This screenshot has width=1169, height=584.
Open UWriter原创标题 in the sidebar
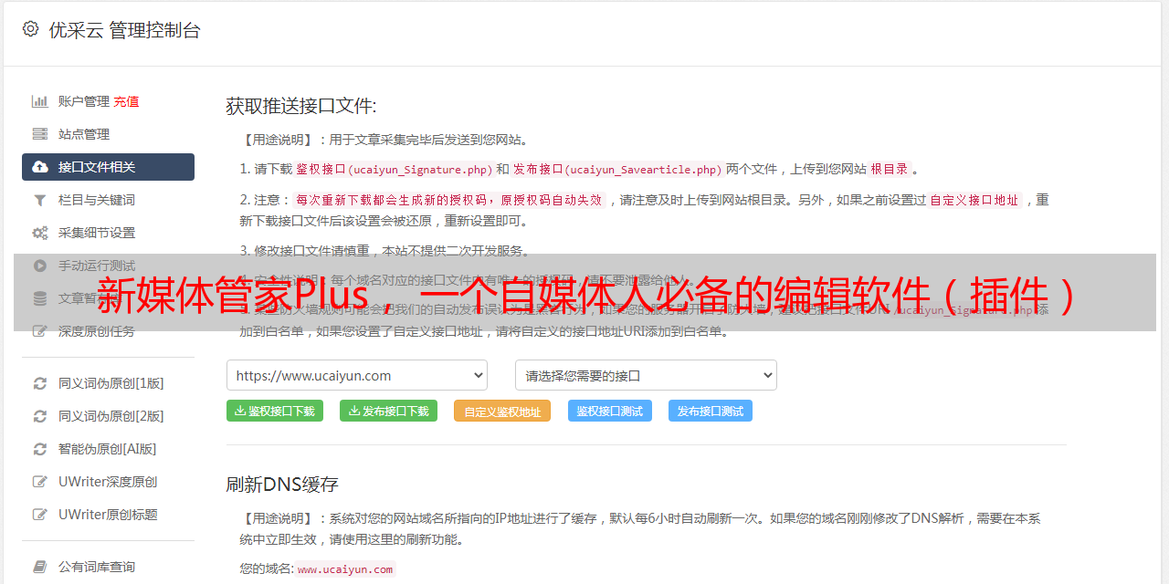pyautogui.click(x=108, y=515)
